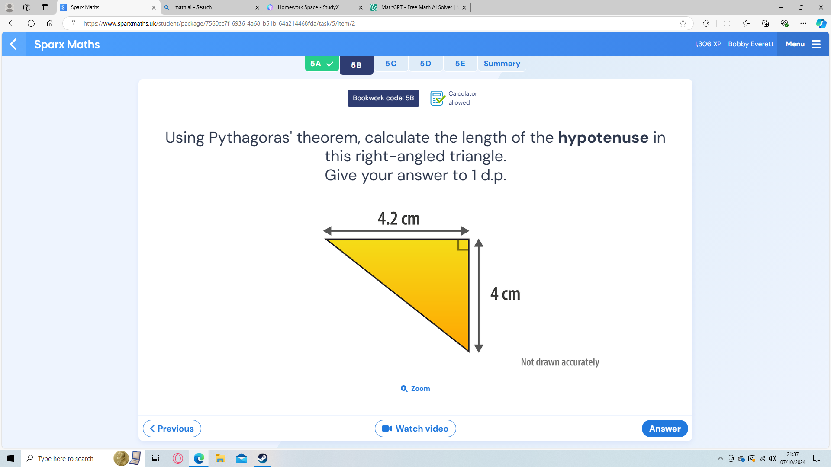Open the tab actions menu icon

coord(45,7)
